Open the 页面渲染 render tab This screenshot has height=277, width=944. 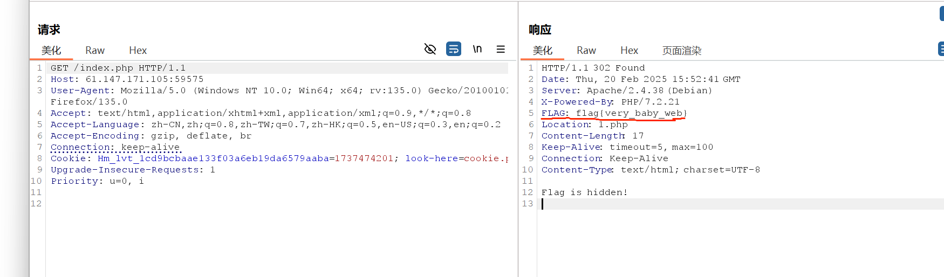point(682,51)
